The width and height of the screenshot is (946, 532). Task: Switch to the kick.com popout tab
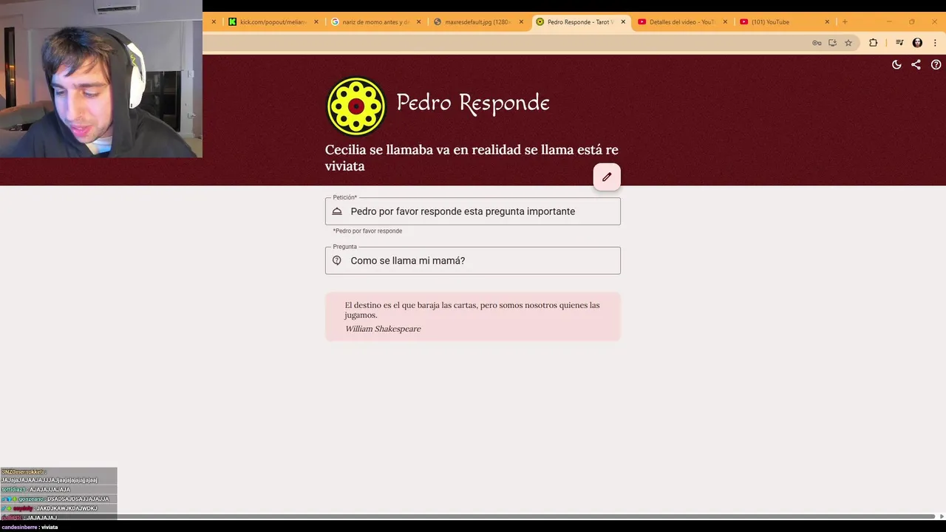272,22
